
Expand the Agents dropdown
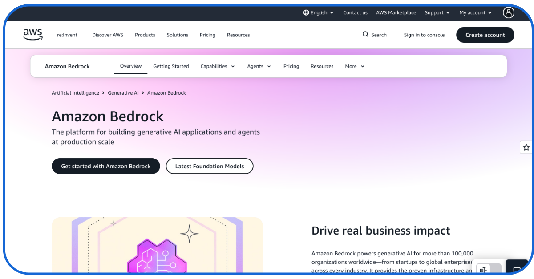[x=259, y=66]
